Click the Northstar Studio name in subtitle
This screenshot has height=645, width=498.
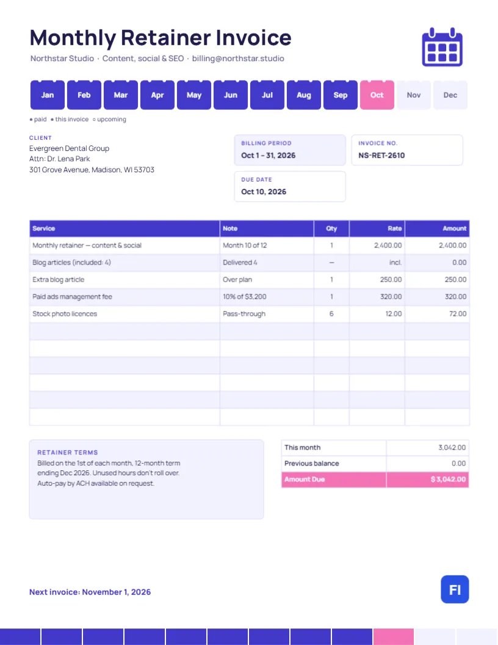click(x=62, y=59)
